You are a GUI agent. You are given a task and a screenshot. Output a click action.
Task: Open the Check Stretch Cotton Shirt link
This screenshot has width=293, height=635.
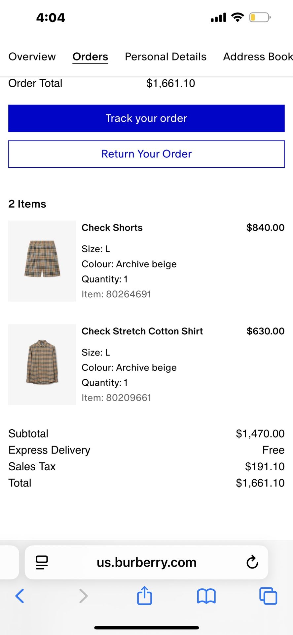point(142,331)
